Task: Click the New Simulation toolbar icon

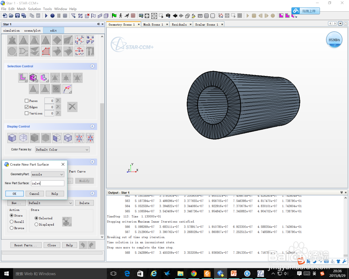Action: pyautogui.click(x=5, y=16)
